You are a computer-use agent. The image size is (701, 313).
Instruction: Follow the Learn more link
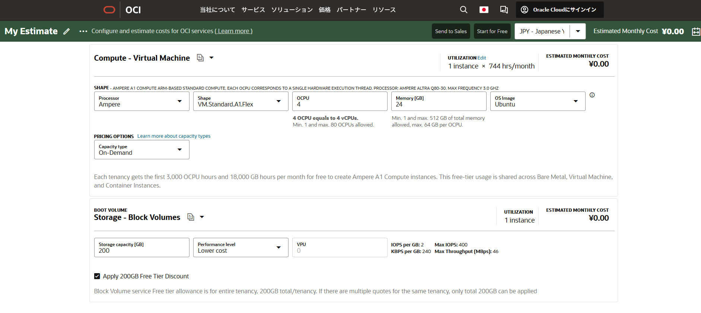pos(233,31)
